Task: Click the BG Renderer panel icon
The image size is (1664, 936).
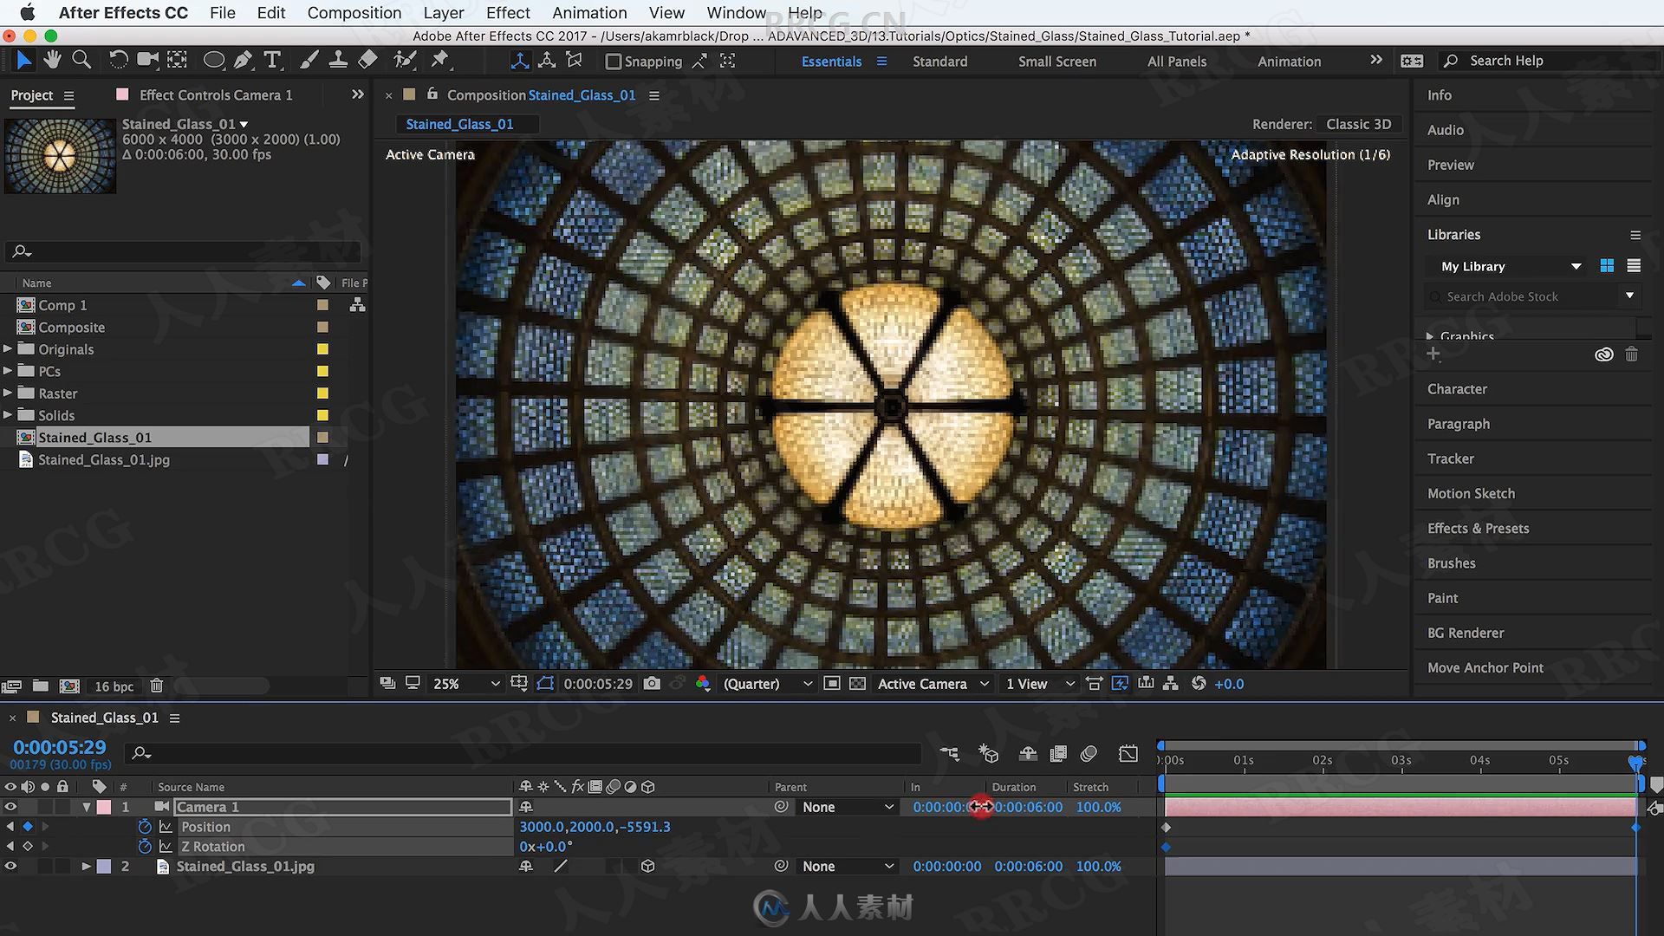Action: click(x=1466, y=632)
